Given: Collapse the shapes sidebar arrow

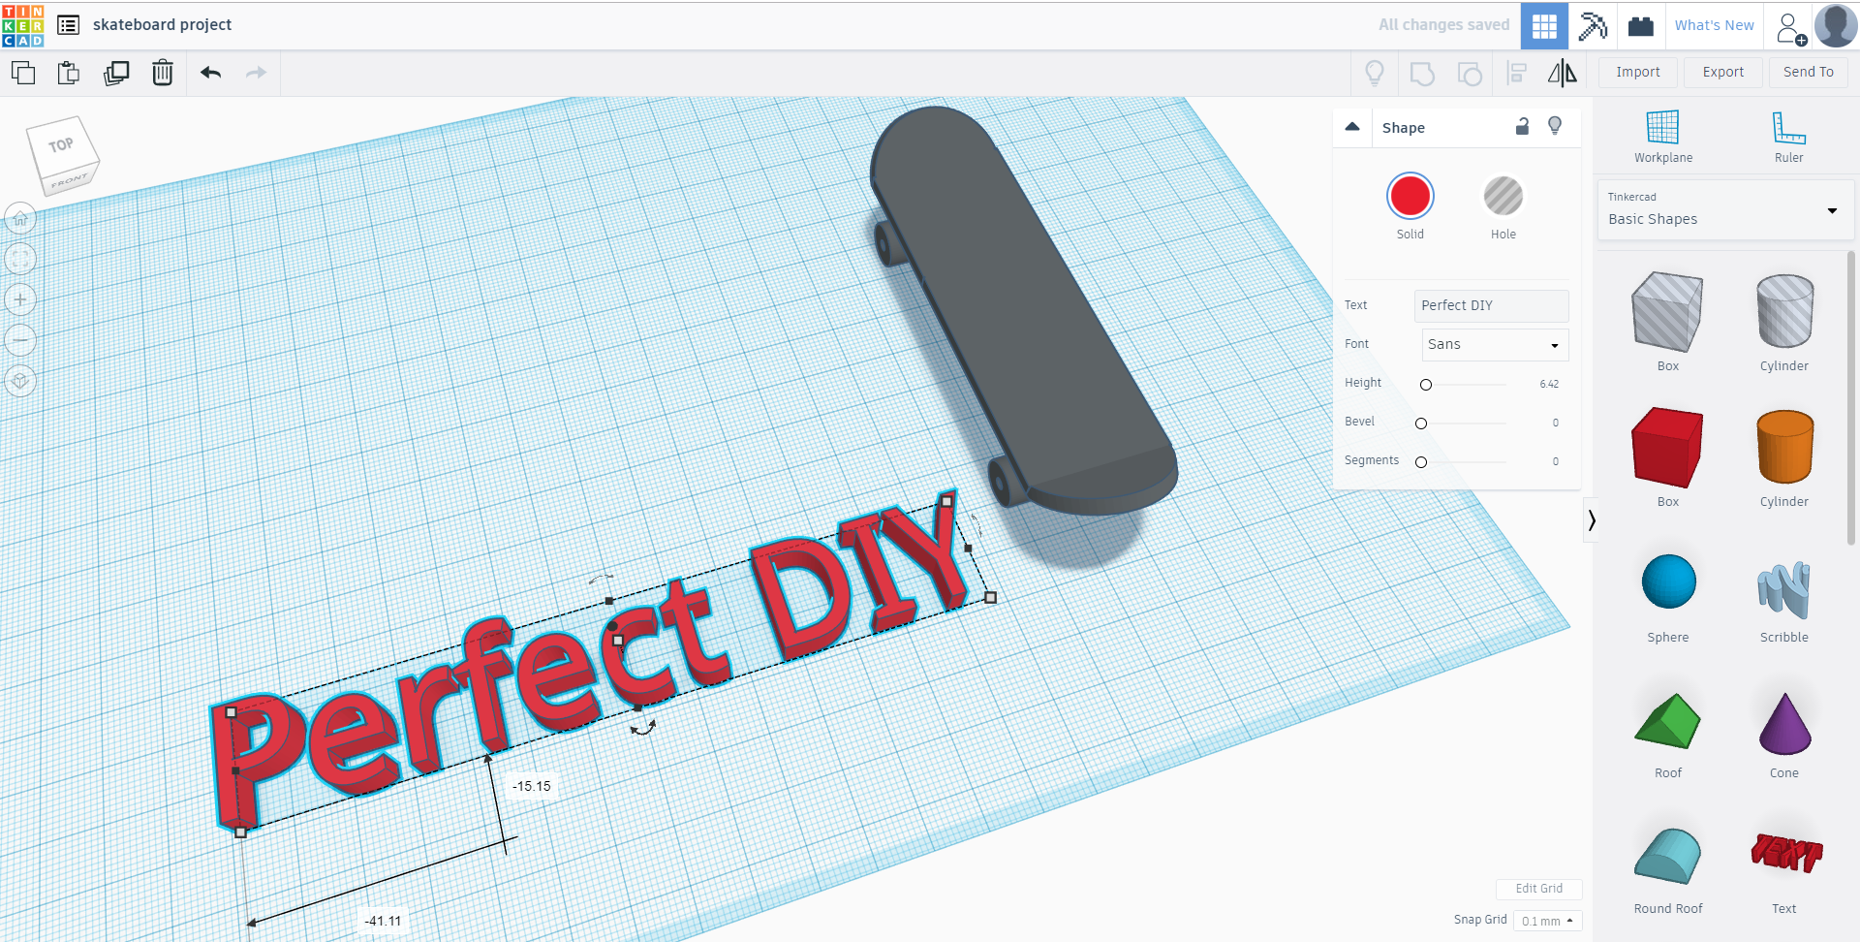Looking at the screenshot, I should pyautogui.click(x=1591, y=520).
